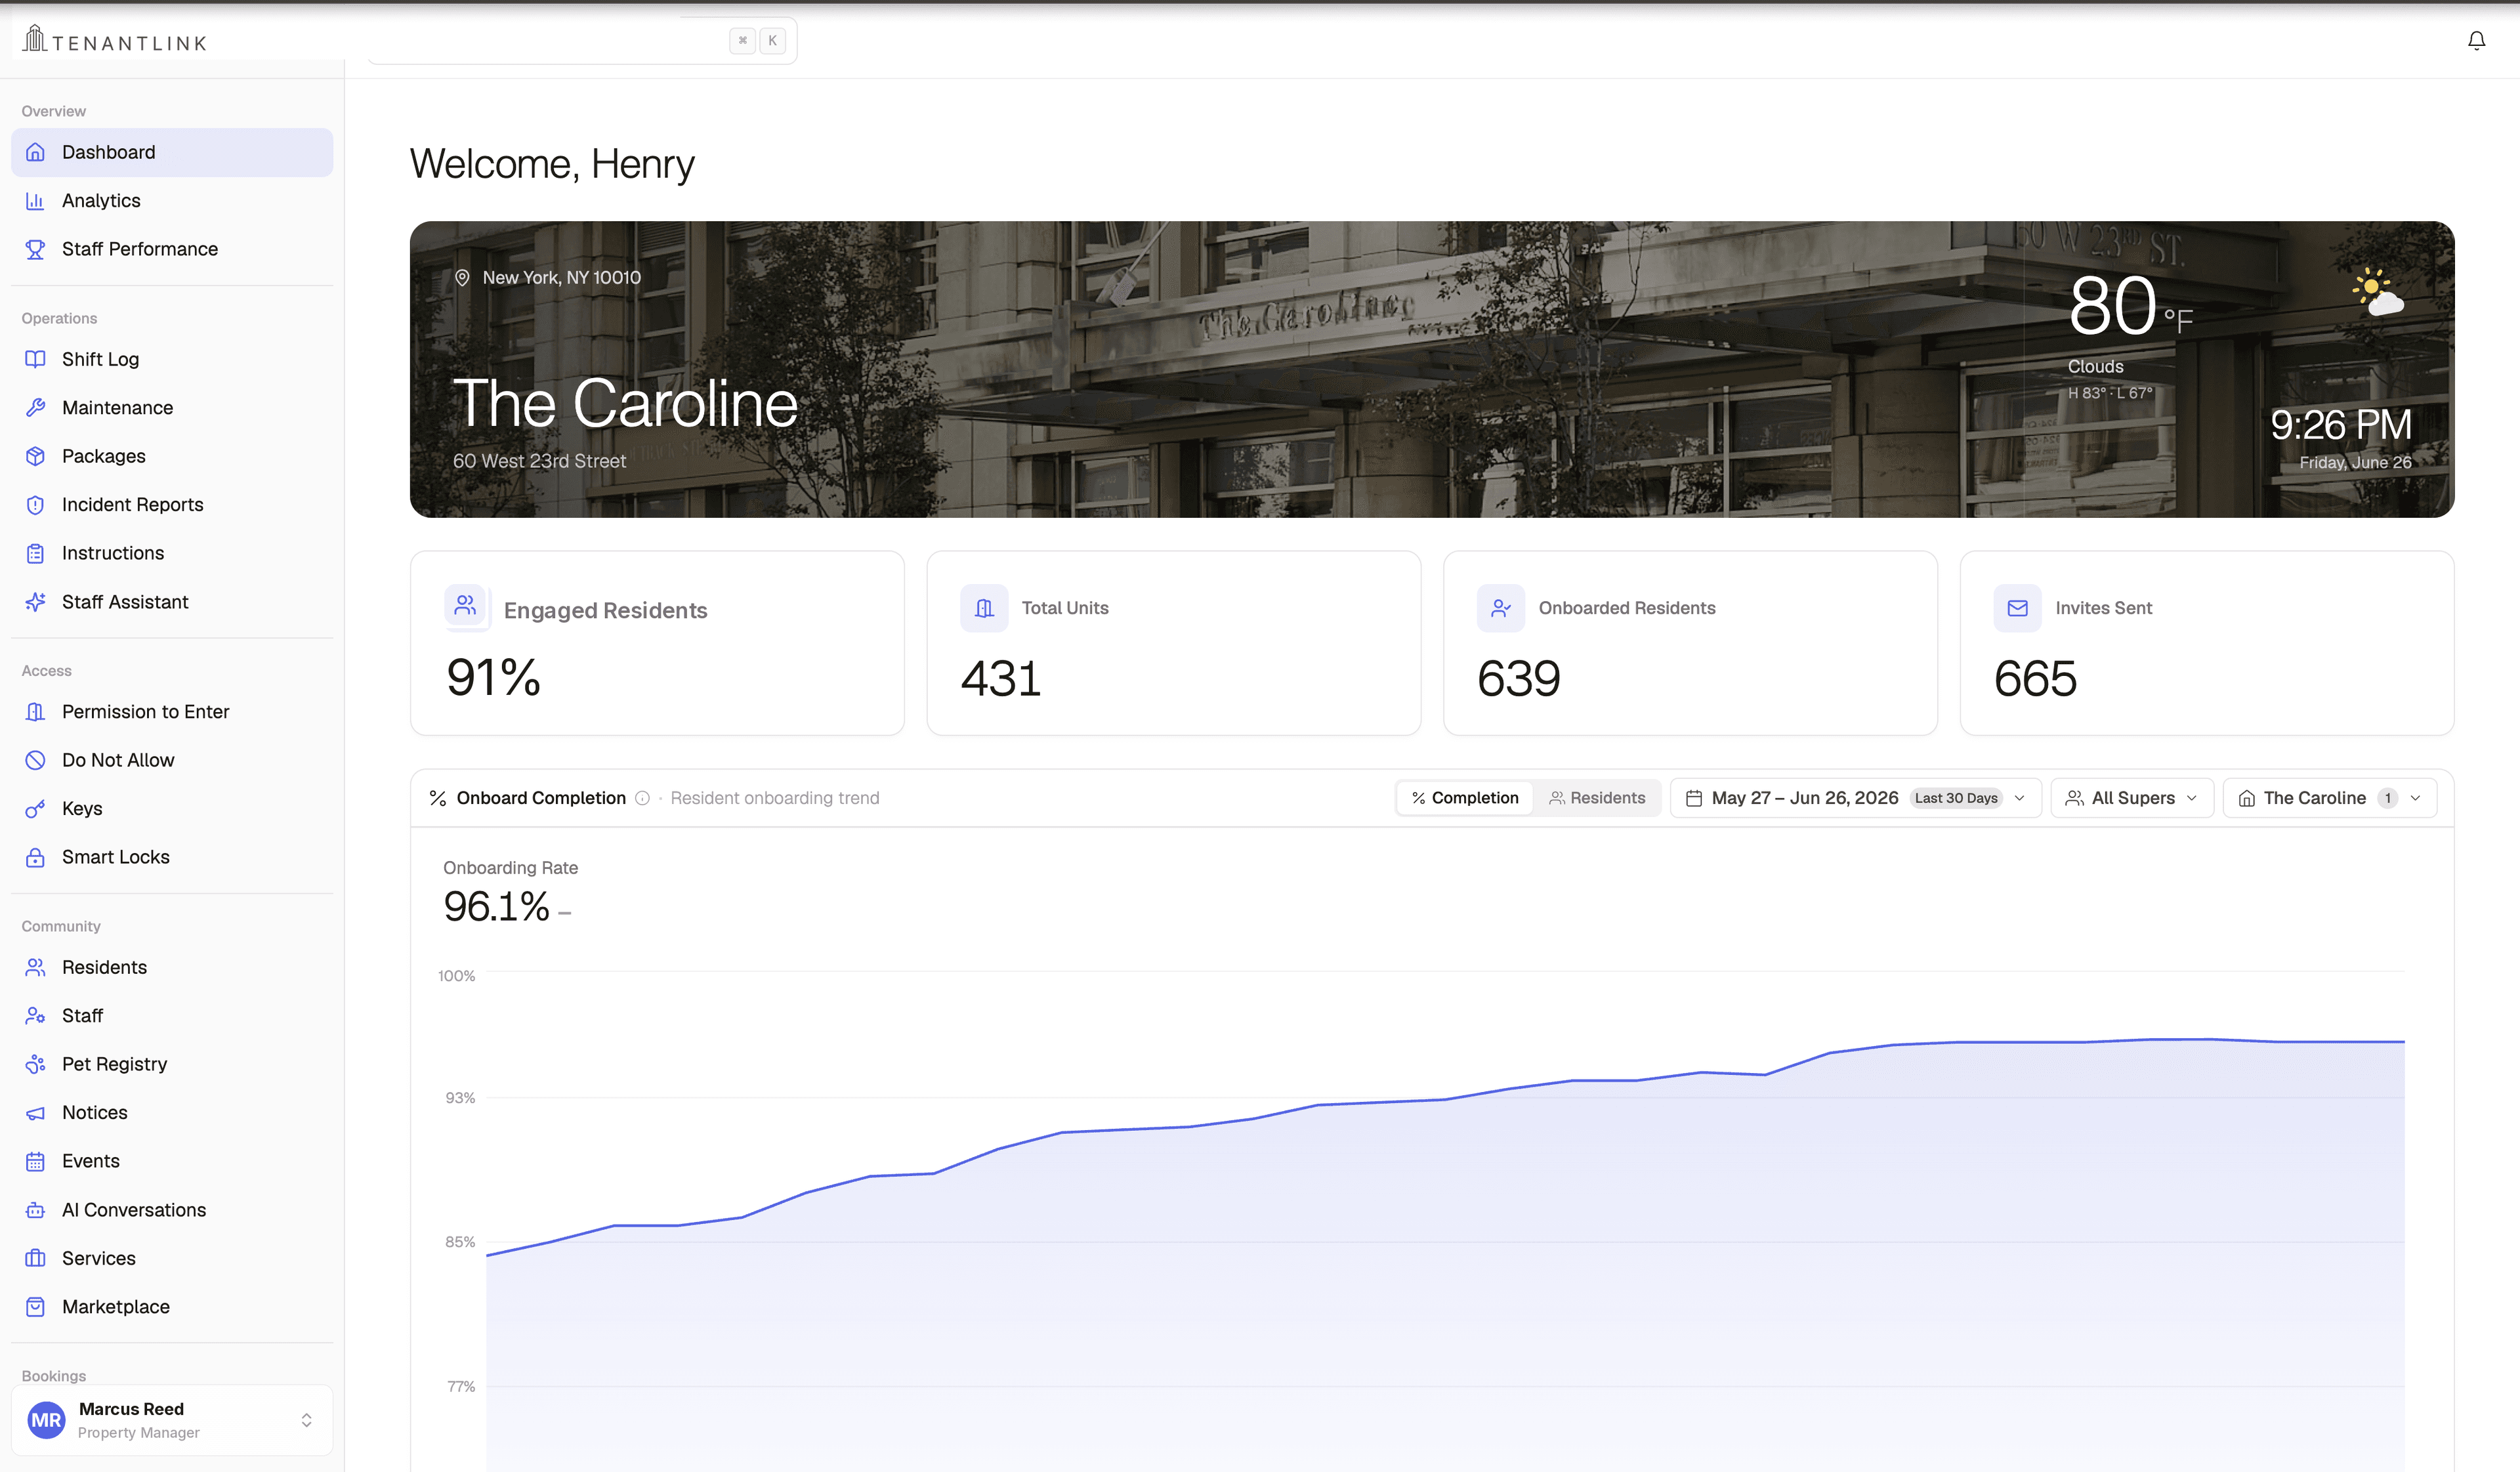2520x1472 pixels.
Task: Click the notification bell icon
Action: (2476, 41)
